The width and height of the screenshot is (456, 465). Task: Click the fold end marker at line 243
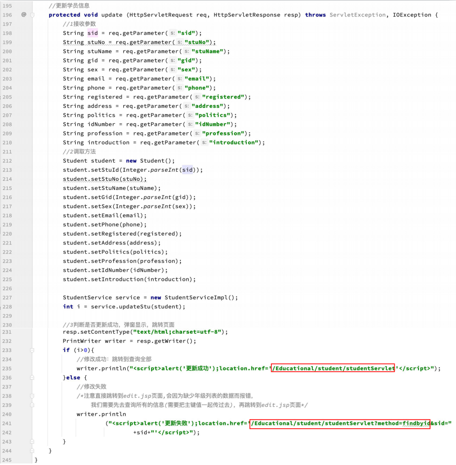(x=32, y=442)
